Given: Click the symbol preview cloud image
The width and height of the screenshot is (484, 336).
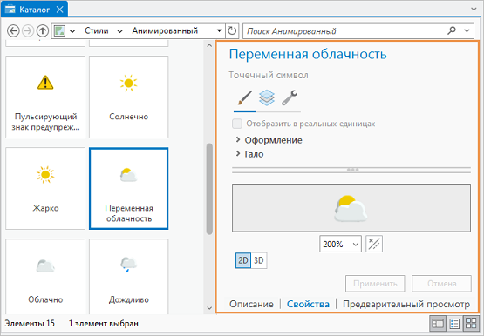Looking at the screenshot, I should tap(351, 208).
